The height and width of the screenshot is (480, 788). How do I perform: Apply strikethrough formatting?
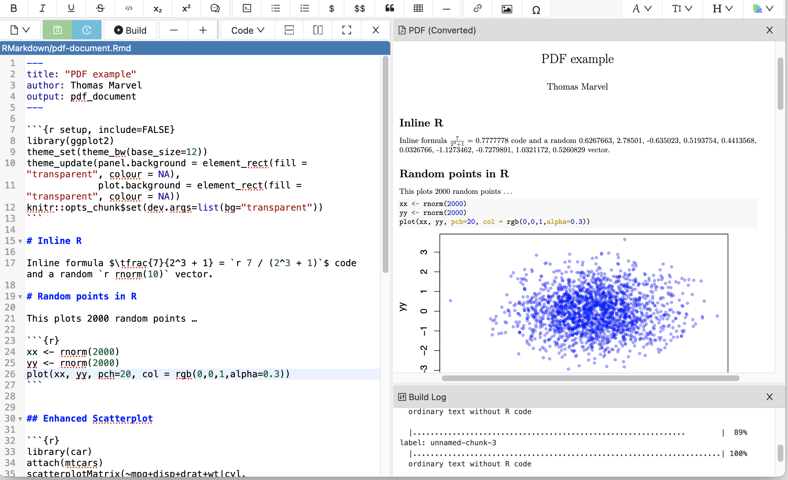(x=100, y=8)
